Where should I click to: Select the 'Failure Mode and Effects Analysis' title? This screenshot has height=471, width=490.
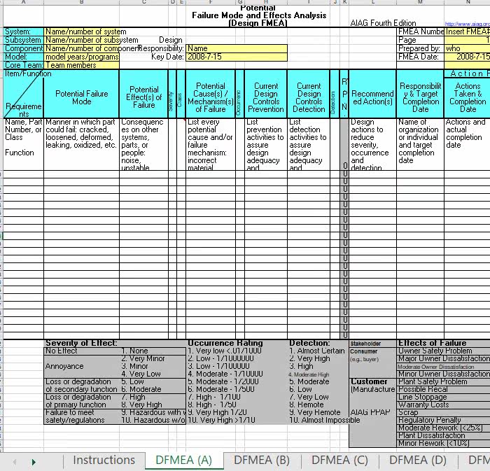click(x=259, y=15)
